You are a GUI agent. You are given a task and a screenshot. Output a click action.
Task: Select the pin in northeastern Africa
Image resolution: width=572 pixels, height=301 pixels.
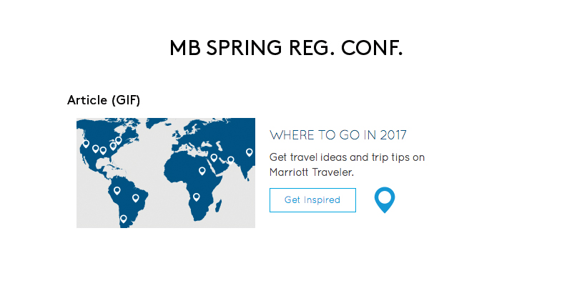tap(202, 170)
